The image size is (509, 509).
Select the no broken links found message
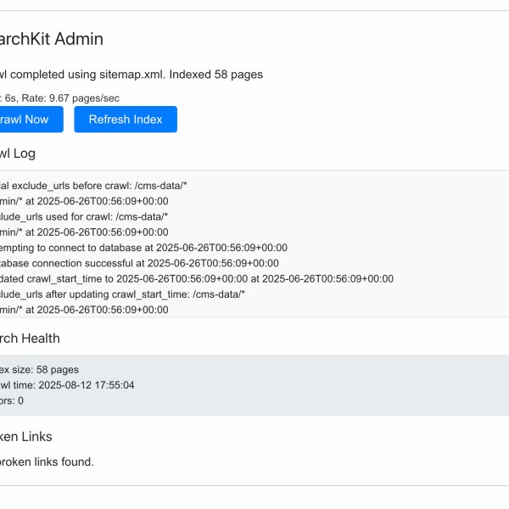[47, 461]
